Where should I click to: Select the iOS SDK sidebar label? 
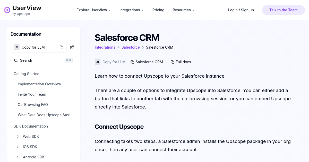(x=30, y=147)
